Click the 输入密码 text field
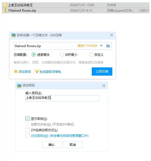Image resolution: width=151 pixels, height=161 pixels. click(62, 98)
